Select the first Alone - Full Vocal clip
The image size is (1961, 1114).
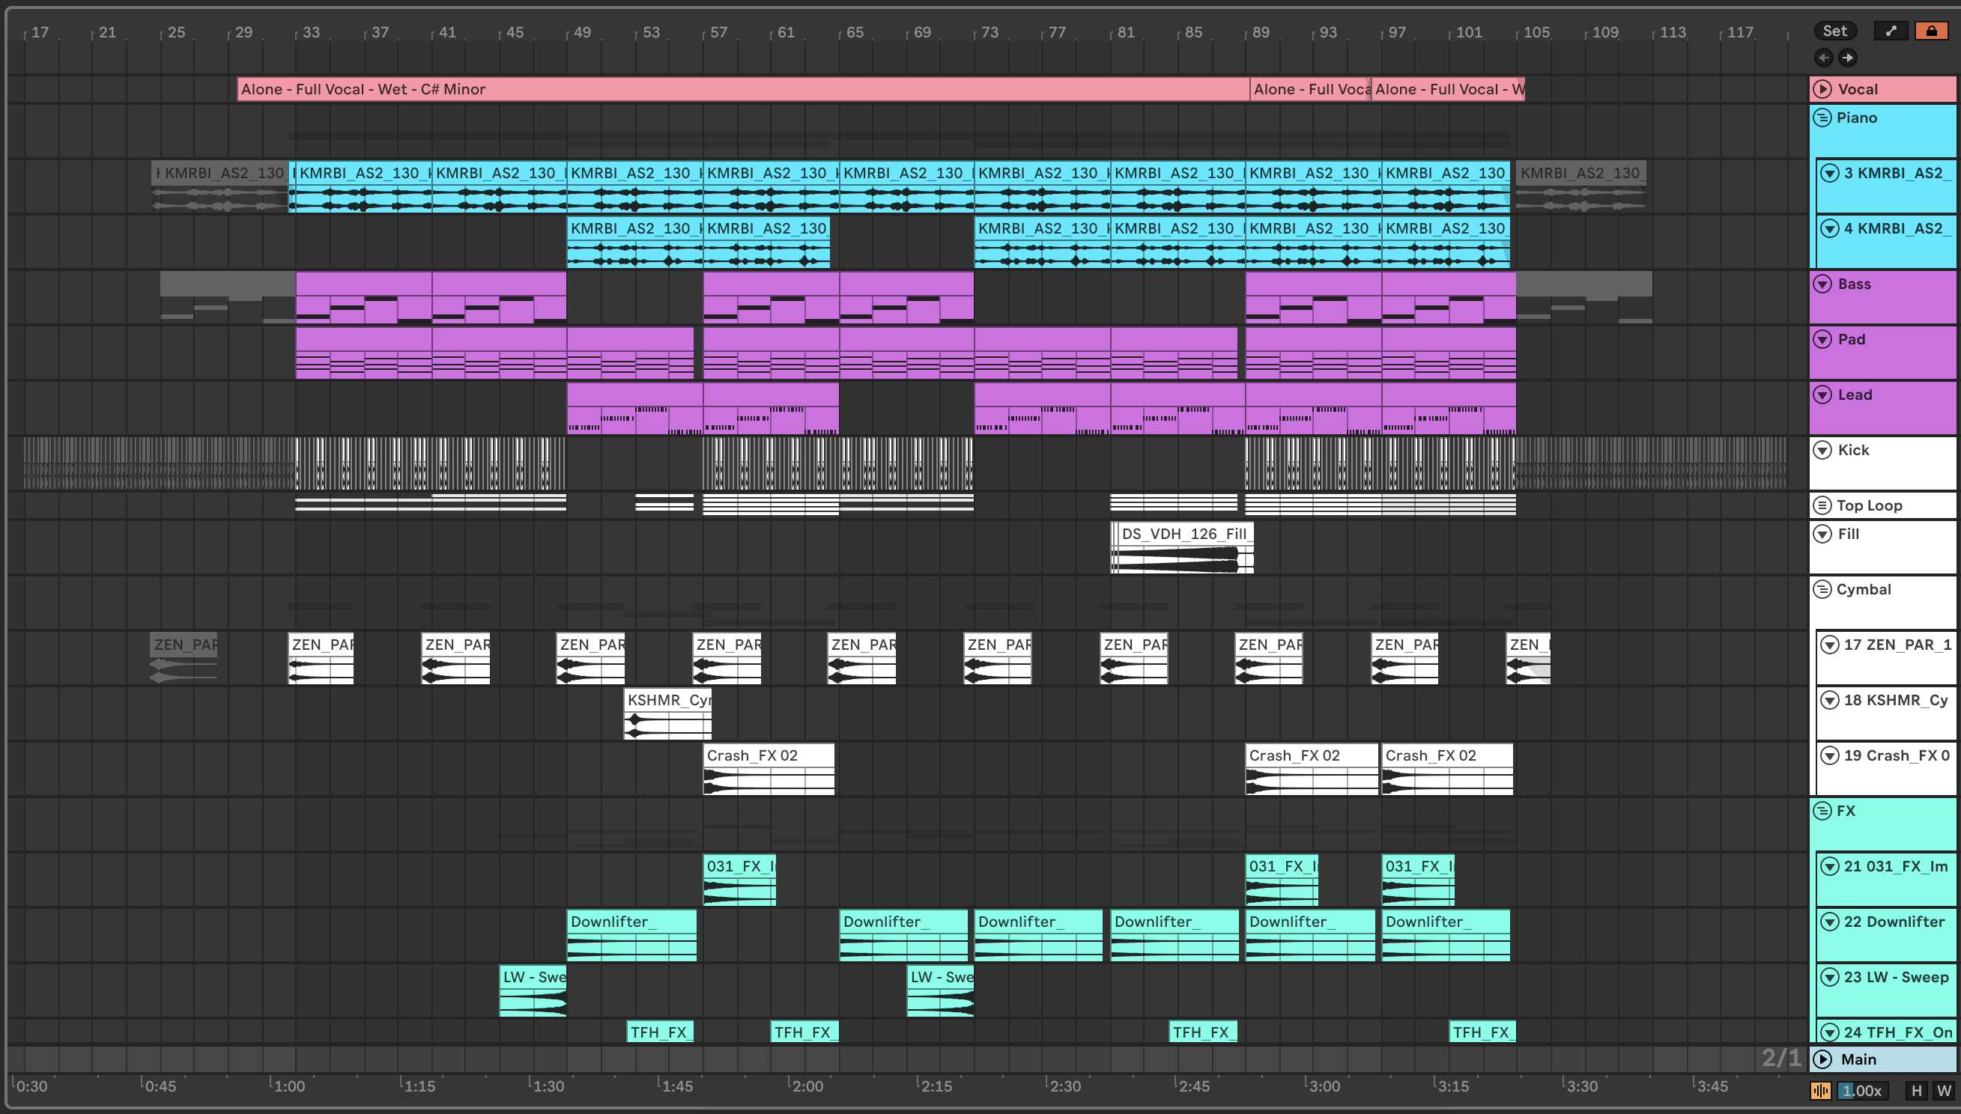[x=743, y=89]
